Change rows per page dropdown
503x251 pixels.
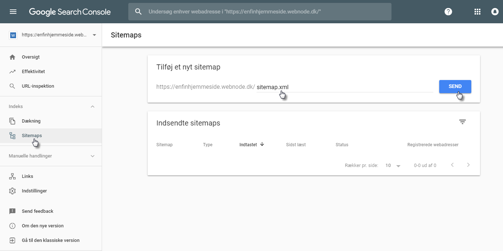coord(393,166)
